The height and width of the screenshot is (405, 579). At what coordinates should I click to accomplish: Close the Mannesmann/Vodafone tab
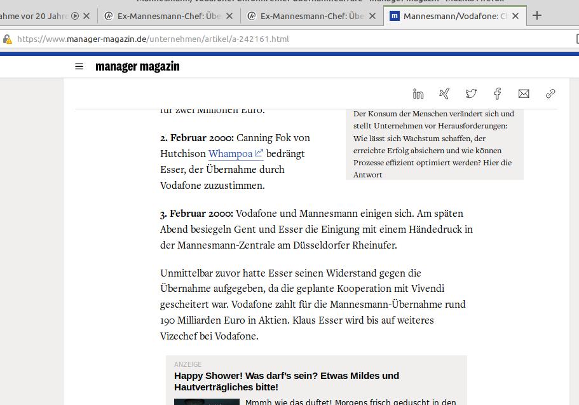click(515, 16)
